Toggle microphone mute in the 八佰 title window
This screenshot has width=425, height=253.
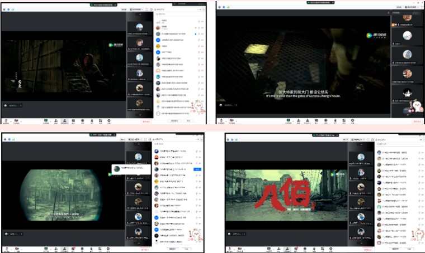pos(230,249)
